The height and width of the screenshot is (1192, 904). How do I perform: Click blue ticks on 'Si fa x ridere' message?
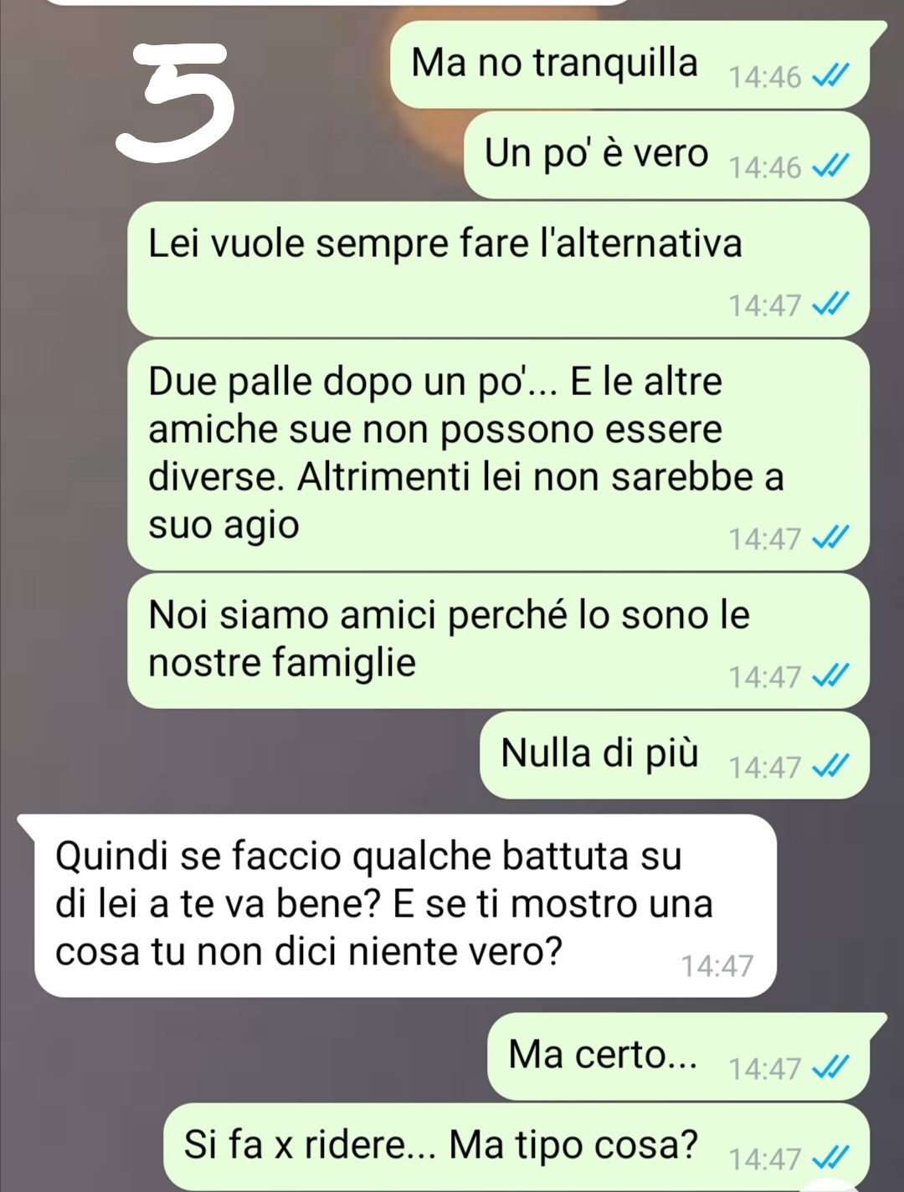(831, 1159)
